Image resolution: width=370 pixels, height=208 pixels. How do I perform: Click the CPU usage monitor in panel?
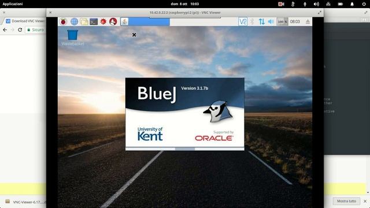point(282,22)
